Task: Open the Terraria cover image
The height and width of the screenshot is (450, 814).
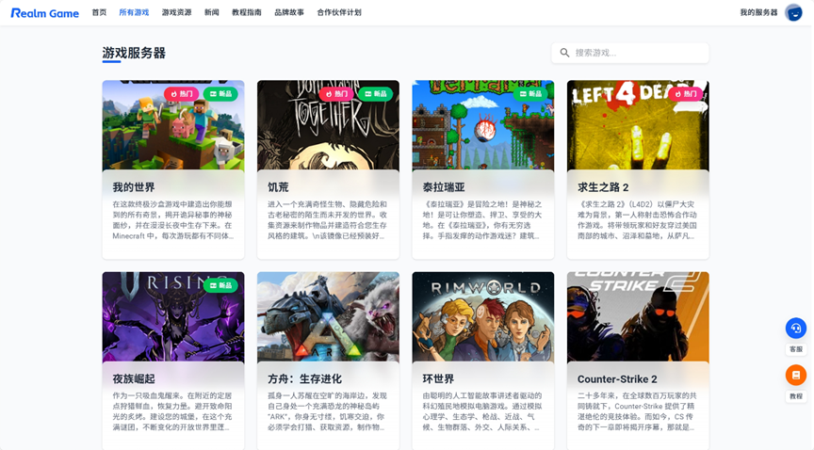Action: 483,125
